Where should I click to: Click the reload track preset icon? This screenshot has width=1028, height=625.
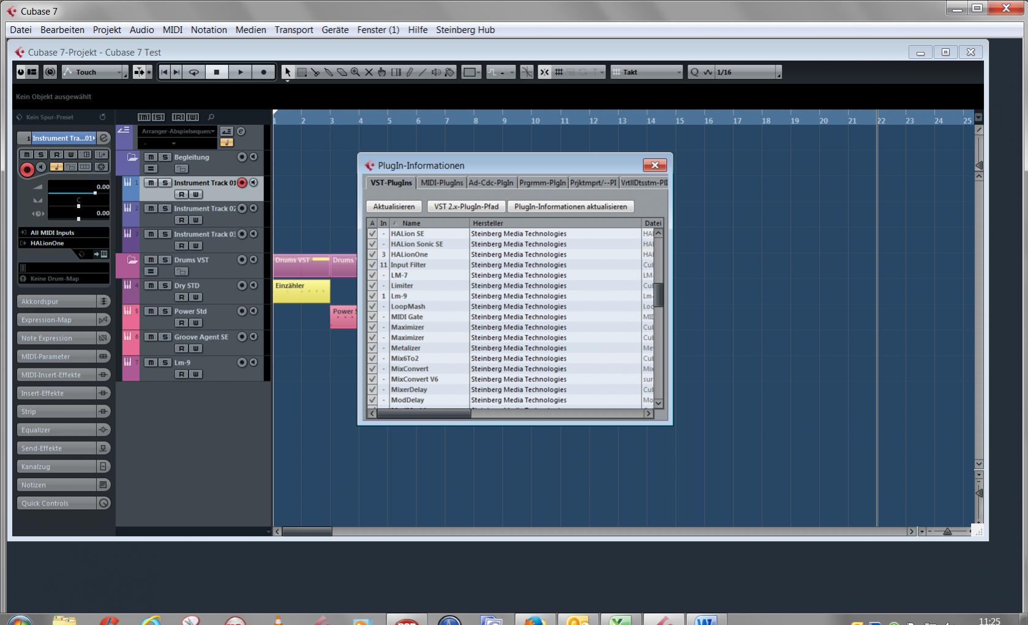tap(102, 117)
